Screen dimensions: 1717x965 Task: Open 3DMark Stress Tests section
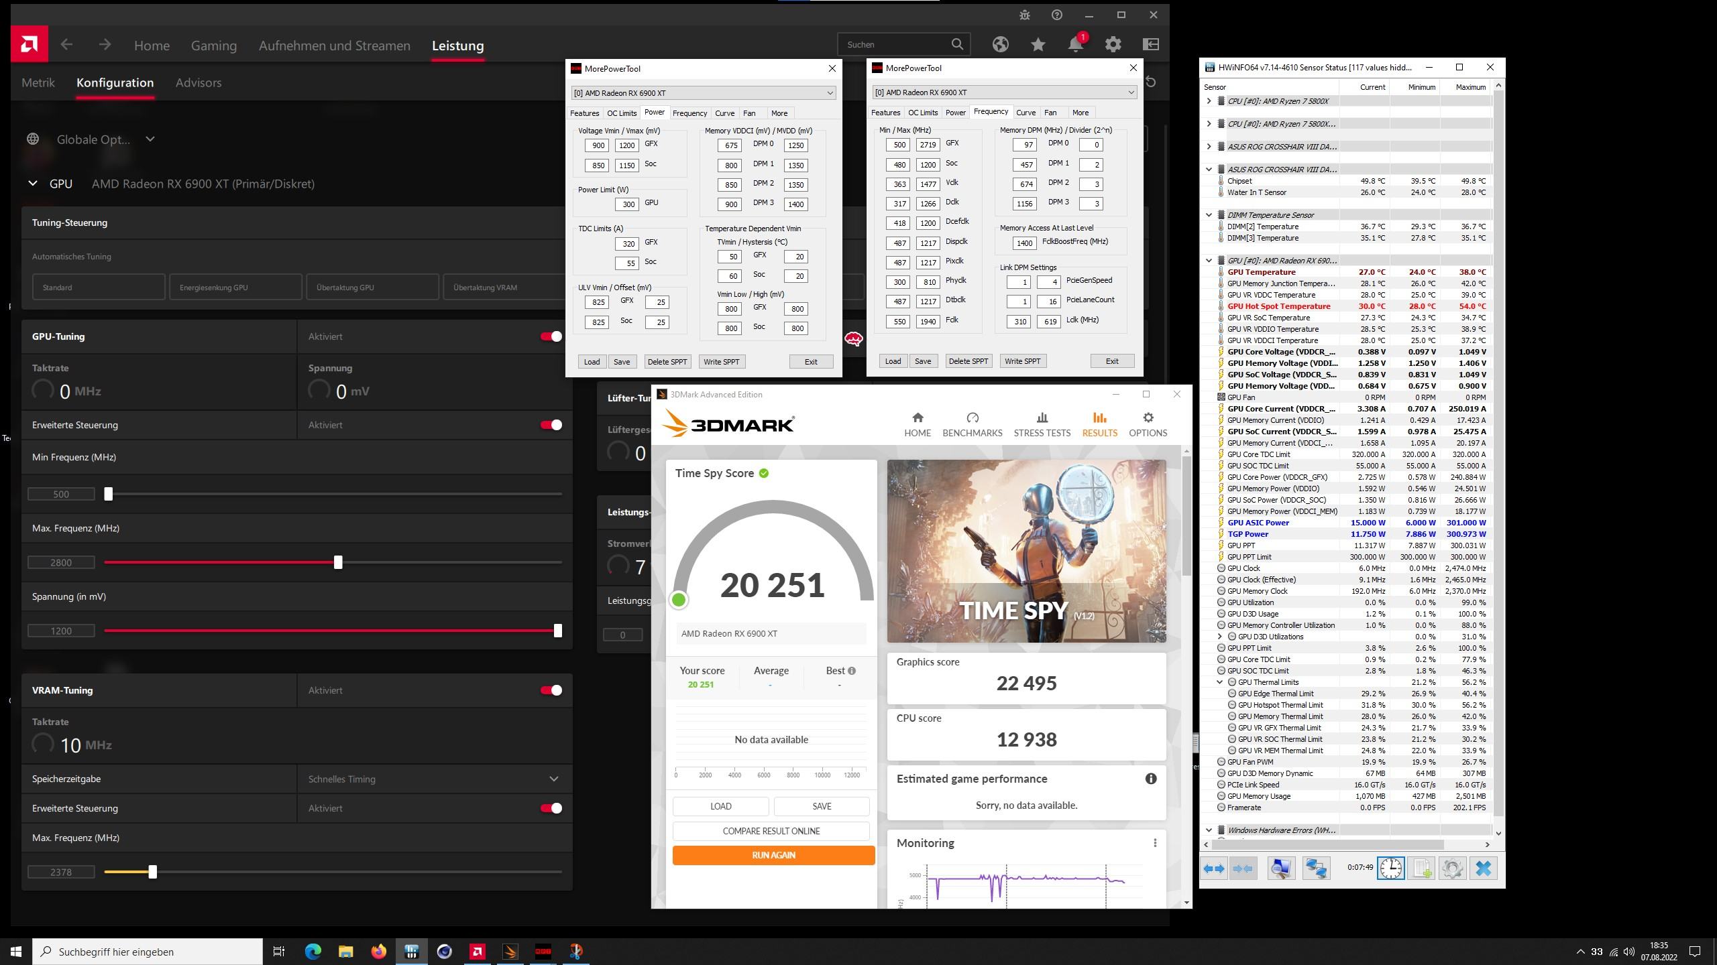1042,425
